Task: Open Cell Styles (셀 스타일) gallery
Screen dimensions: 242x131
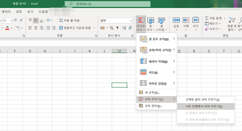Action: coord(162,24)
